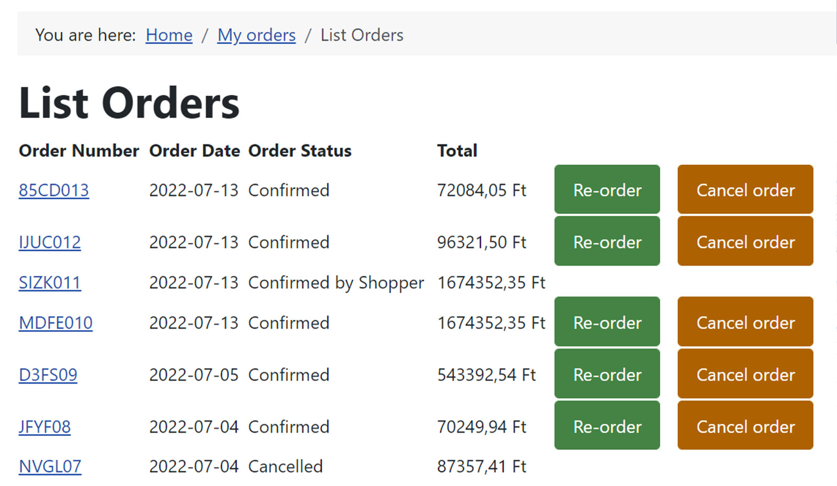The width and height of the screenshot is (837, 486).
Task: Re-order the MDFE010 order
Action: [607, 321]
